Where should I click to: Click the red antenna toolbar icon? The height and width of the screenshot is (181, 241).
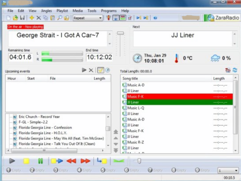tap(109, 18)
